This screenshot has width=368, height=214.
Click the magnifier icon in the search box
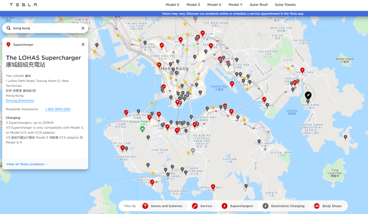[9, 28]
